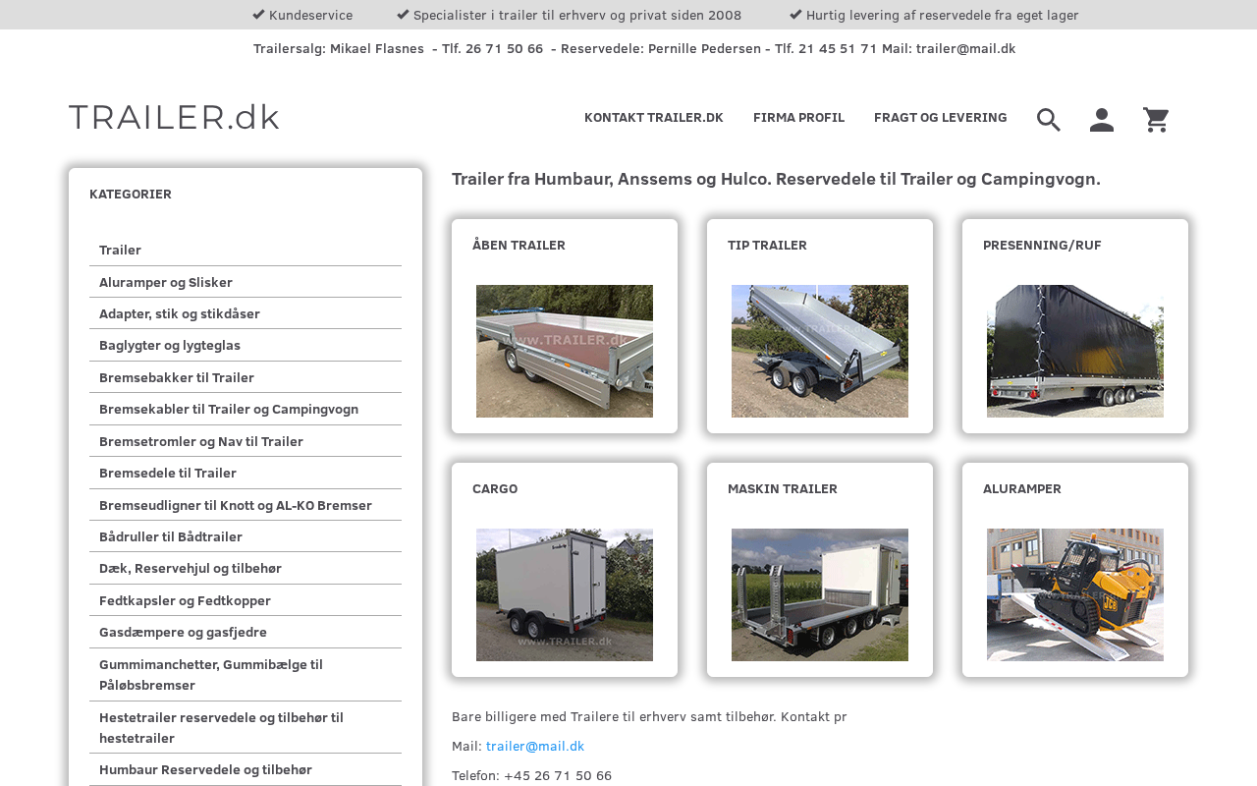Viewport: 1257px width, 786px height.
Task: Open Gasdæmpere og gasfjedre category
Action: (246, 633)
